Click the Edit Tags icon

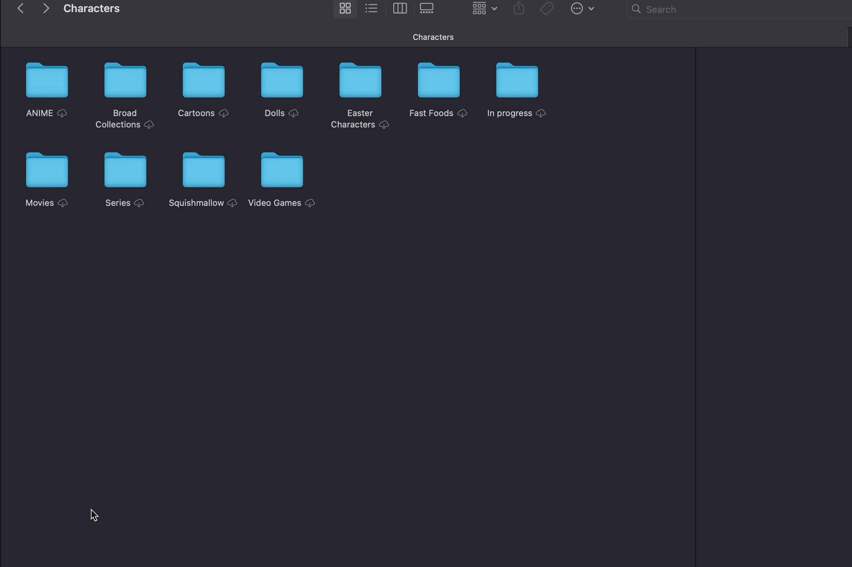click(546, 8)
